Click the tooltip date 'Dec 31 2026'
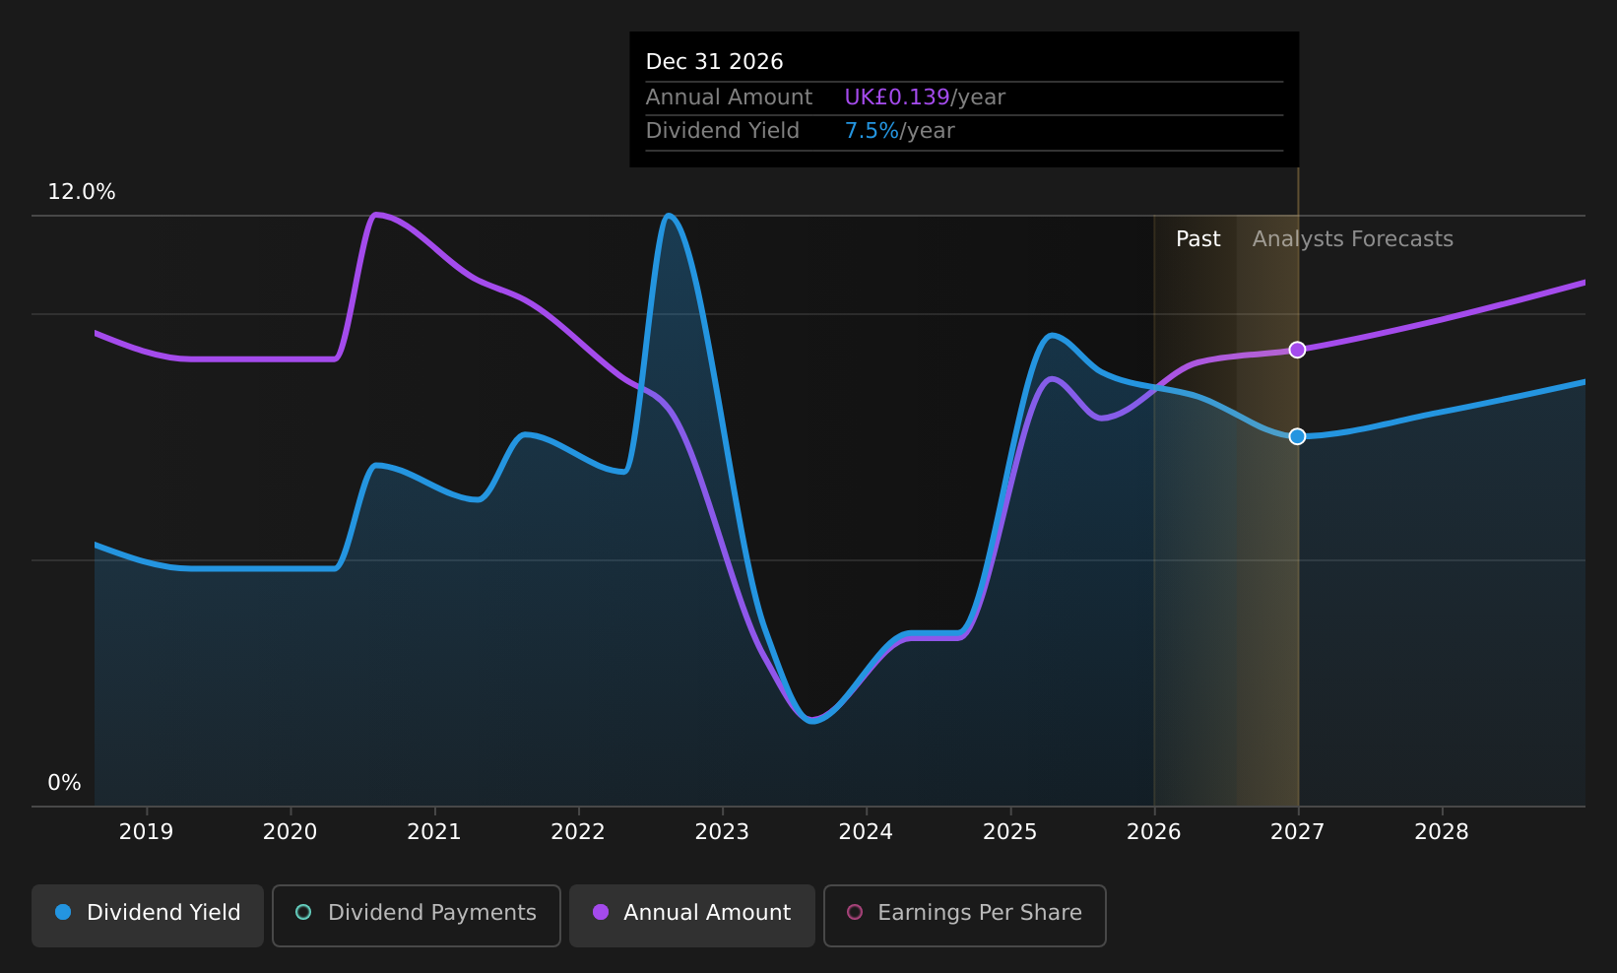The height and width of the screenshot is (973, 1617). click(x=714, y=62)
